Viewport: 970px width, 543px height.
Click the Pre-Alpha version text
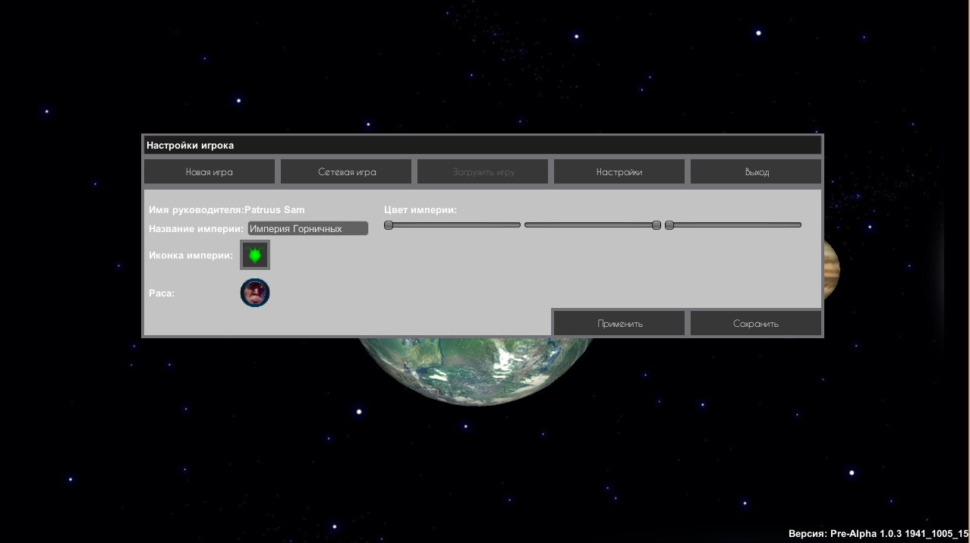pyautogui.click(x=879, y=534)
